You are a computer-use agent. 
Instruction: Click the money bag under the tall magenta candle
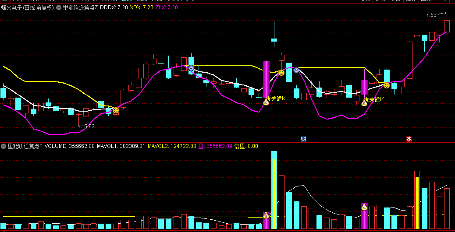click(266, 102)
